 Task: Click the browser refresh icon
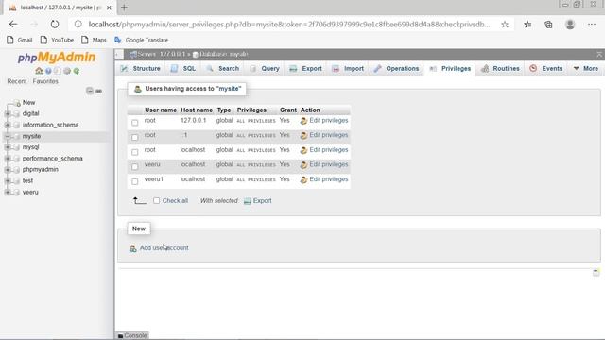55,24
